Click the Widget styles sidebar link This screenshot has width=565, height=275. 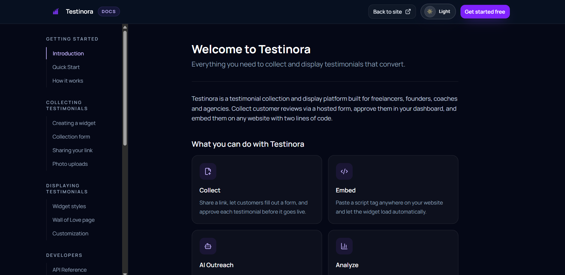pyautogui.click(x=69, y=206)
